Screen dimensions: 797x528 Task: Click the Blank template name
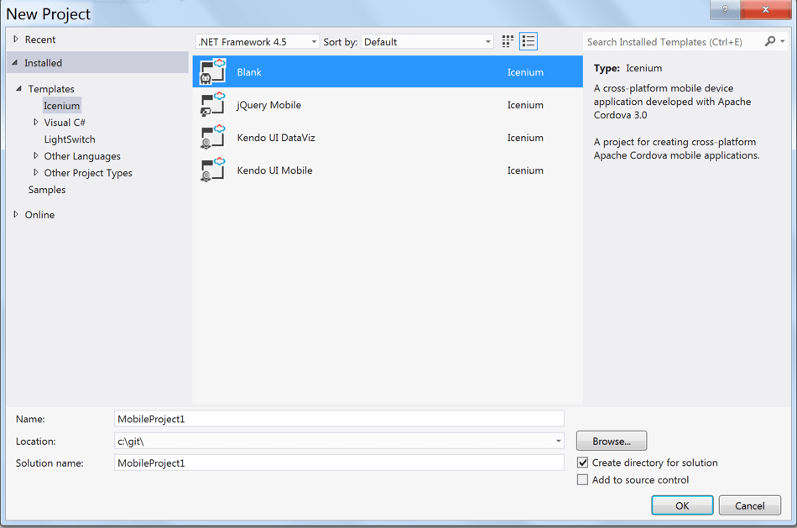(x=249, y=72)
